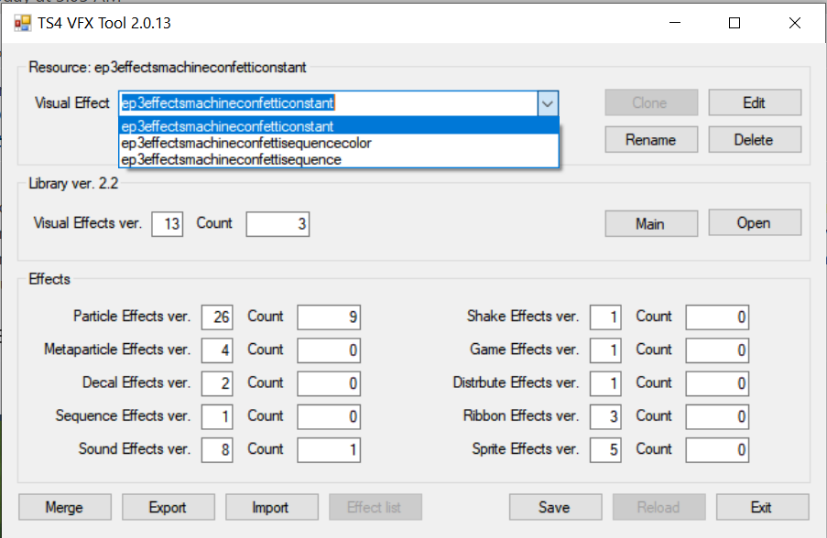827x538 pixels.
Task: Click the Import button
Action: (272, 507)
